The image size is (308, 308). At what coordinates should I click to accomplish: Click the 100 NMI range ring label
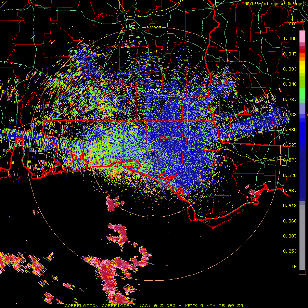pos(154,27)
